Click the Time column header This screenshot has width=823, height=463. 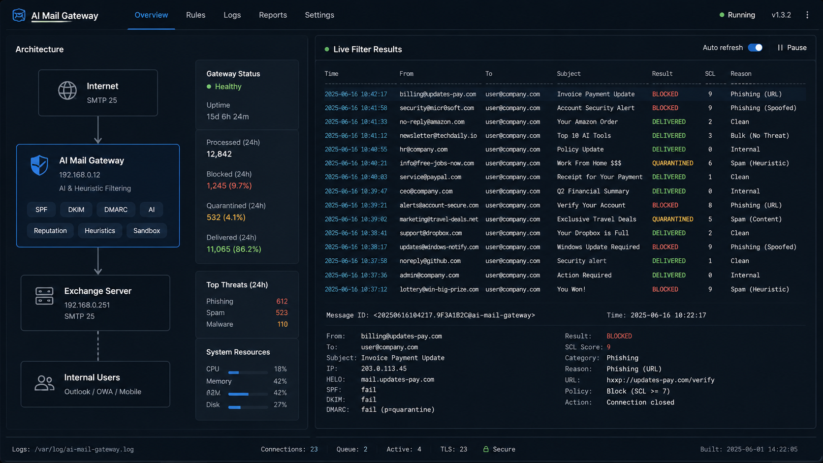(x=331, y=74)
